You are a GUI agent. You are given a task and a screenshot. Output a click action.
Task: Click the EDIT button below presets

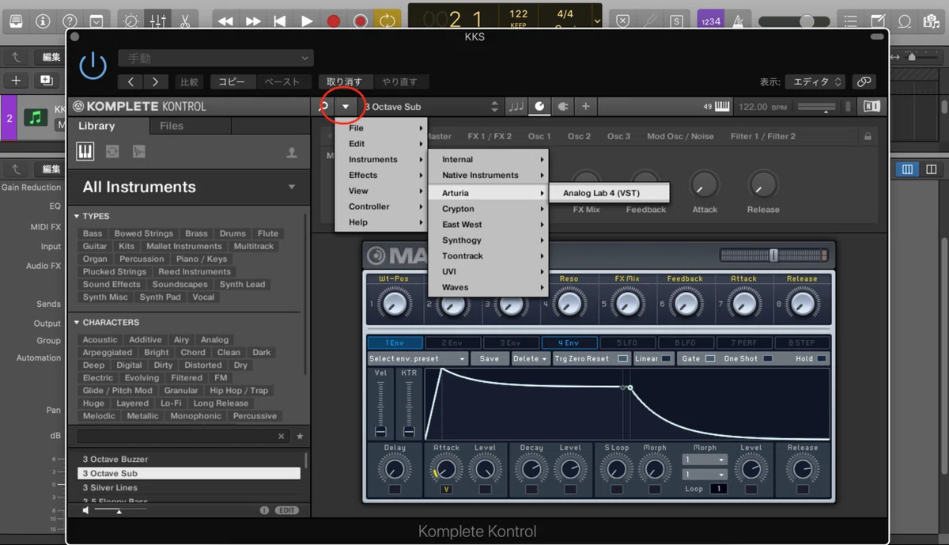pyautogui.click(x=286, y=510)
